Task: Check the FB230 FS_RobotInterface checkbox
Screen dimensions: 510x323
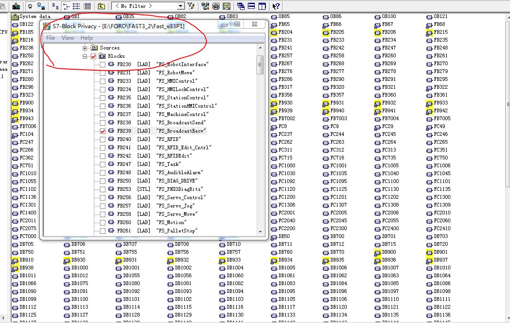Action: point(103,65)
